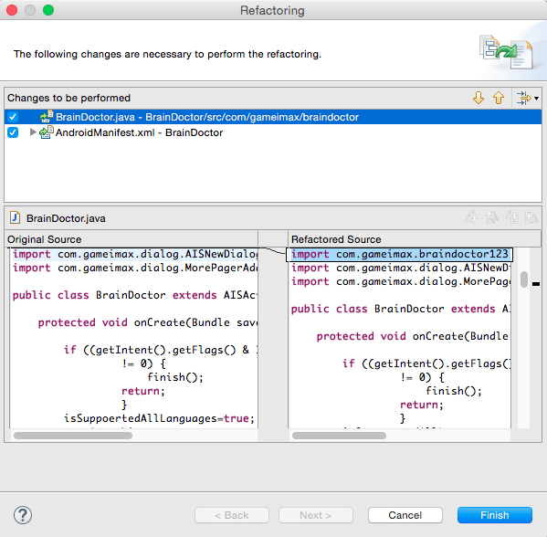Click the Refactored Source vertical scrollbar thumb

coord(523,279)
